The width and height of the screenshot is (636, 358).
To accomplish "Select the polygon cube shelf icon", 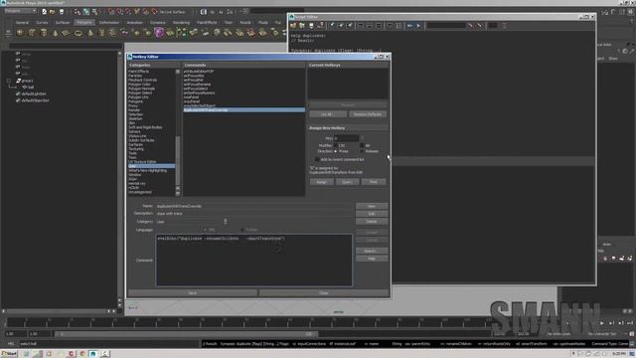I will coord(32,33).
